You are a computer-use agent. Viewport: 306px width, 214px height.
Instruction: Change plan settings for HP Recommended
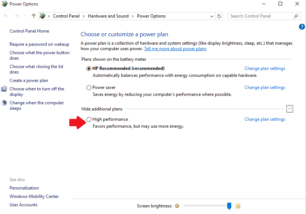pyautogui.click(x=265, y=68)
